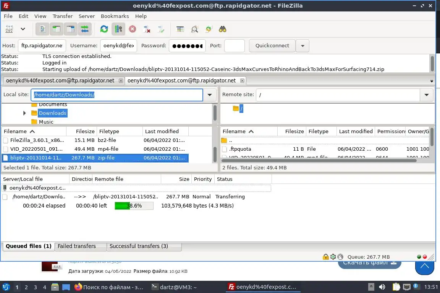Click the Password input field

(187, 46)
